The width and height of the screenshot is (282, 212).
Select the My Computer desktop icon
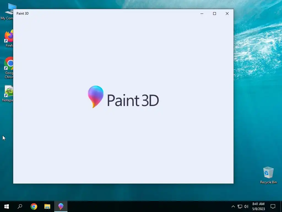click(7, 11)
